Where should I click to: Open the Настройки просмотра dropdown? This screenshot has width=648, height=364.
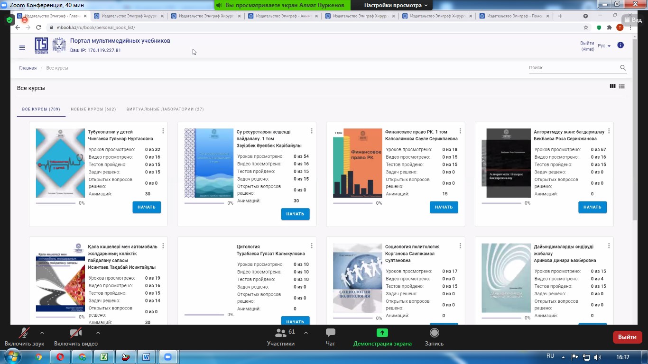point(396,5)
